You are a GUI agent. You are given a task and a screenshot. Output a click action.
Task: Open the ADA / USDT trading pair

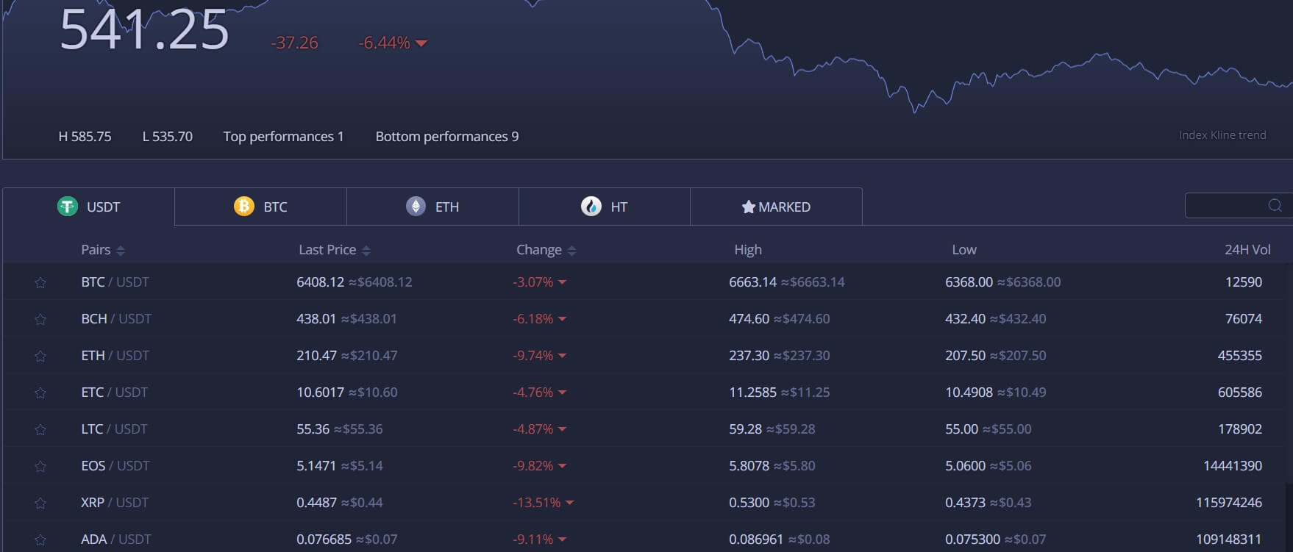click(x=116, y=540)
